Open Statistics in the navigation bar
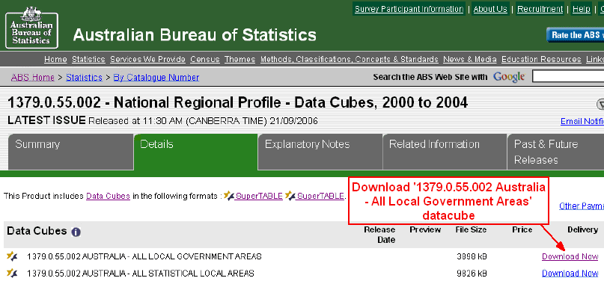Screen dimensions: 604x284 [88, 59]
